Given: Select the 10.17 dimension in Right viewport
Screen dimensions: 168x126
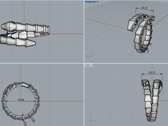Looking at the screenshot, I should (152, 72).
